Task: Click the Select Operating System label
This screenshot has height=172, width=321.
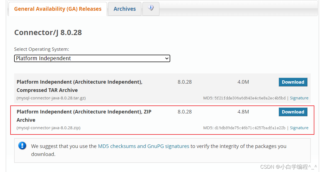Action: coord(42,49)
